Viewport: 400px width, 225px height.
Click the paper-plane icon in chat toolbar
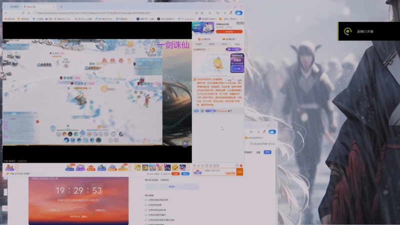click(198, 165)
